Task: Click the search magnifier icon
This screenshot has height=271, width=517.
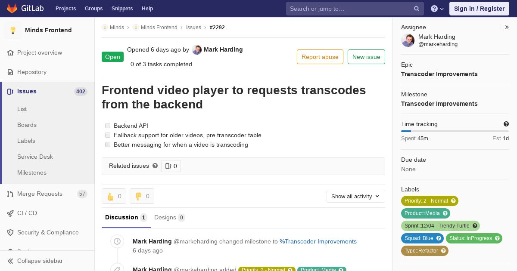Action: [417, 9]
